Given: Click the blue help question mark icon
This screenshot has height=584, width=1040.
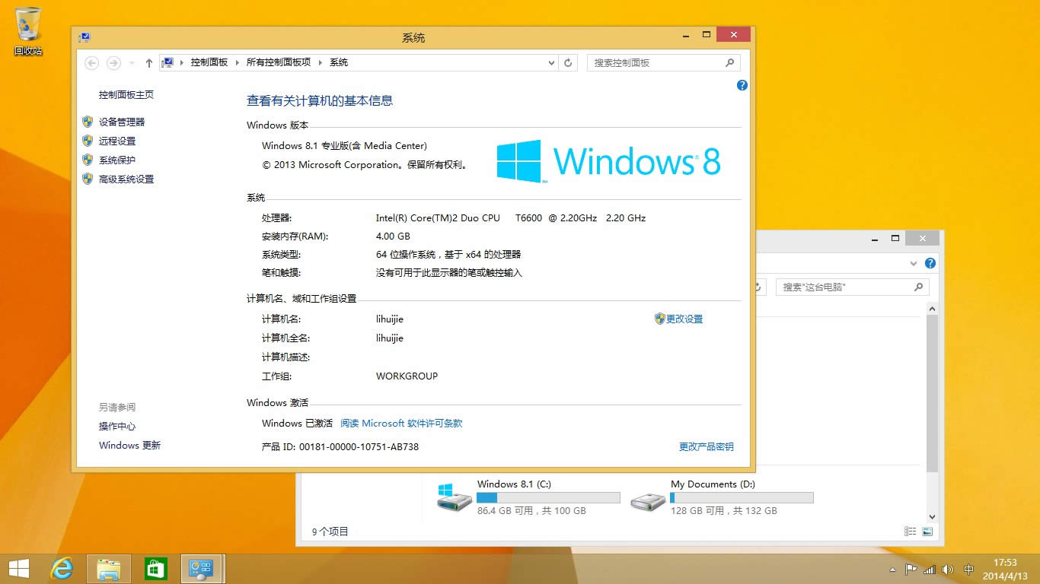Looking at the screenshot, I should tap(742, 84).
